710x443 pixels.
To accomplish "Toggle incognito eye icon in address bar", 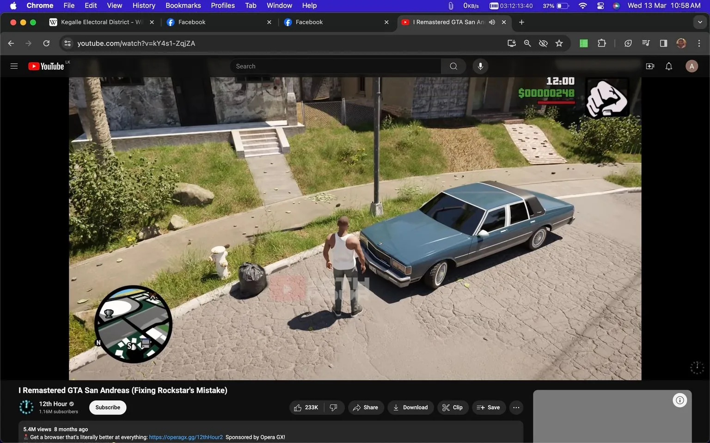I will [543, 43].
